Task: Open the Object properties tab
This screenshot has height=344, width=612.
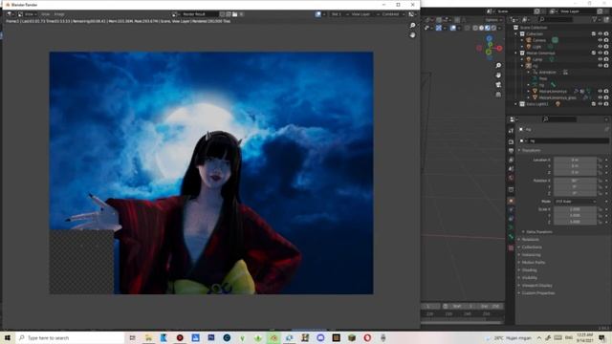Action: coord(511,201)
